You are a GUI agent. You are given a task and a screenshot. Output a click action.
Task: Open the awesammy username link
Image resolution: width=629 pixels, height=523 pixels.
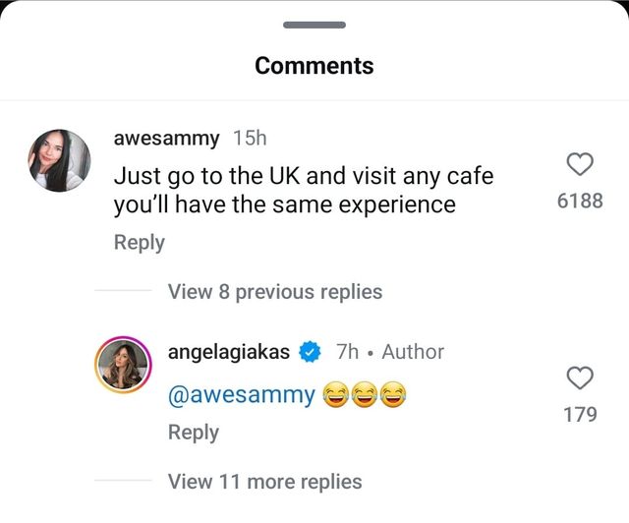166,139
